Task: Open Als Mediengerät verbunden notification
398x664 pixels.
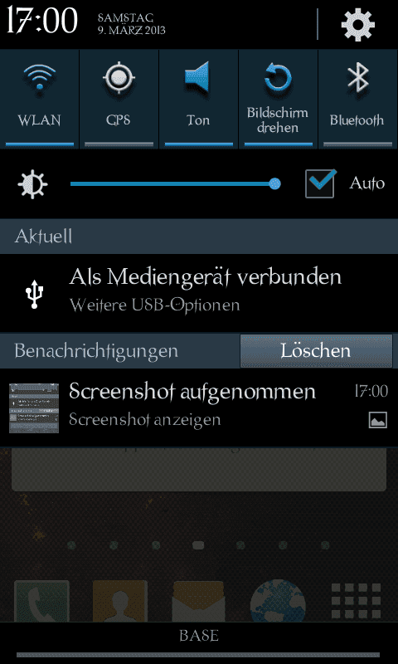Action: [x=199, y=292]
